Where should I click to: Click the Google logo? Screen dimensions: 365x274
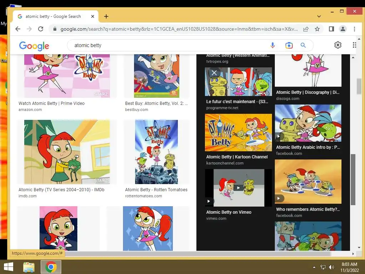pyautogui.click(x=34, y=46)
